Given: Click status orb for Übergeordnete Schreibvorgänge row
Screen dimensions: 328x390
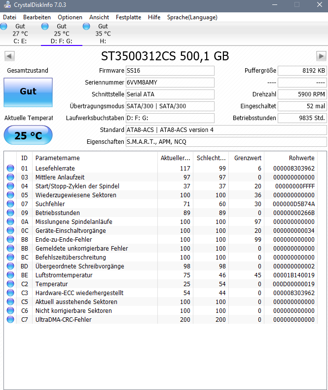Looking at the screenshot, I should tap(10, 266).
